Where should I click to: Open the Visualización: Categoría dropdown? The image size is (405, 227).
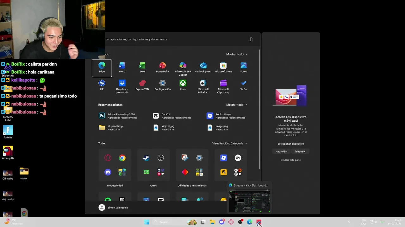click(x=230, y=143)
